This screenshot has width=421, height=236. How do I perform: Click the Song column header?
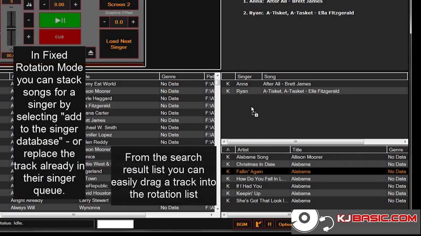334,76
